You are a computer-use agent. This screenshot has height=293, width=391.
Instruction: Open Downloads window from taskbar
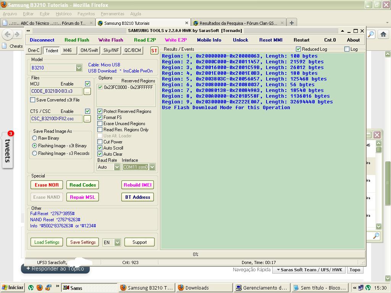coord(204,288)
